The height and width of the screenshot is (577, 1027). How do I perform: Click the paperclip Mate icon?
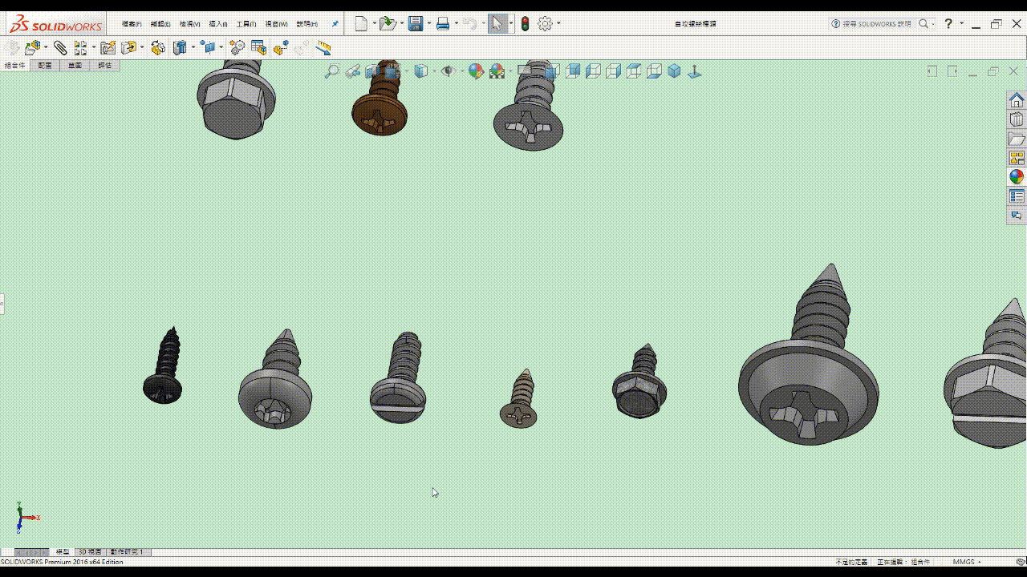tap(60, 48)
